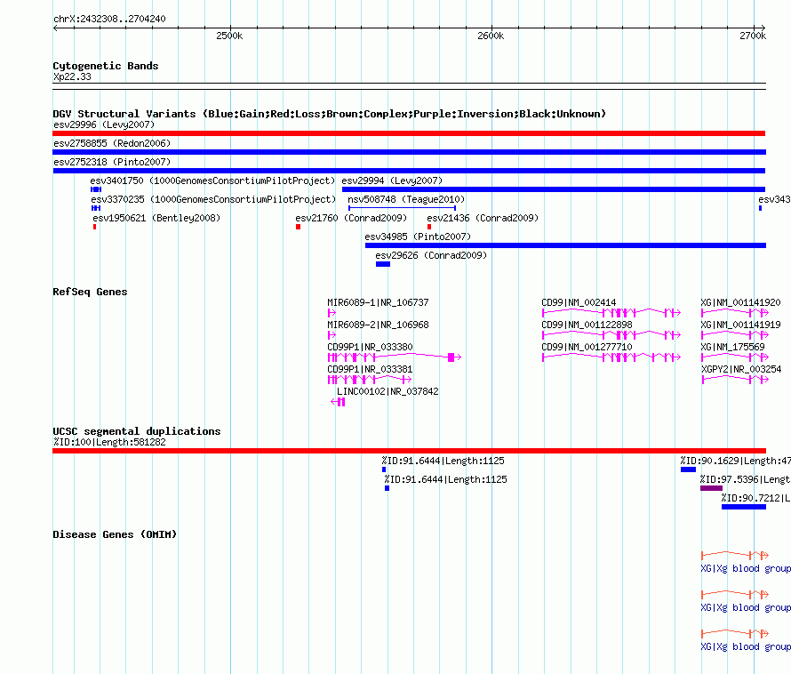Select the esv2752318 (Pinto2007) blue bar
Image resolution: width=791 pixels, height=674 pixels.
[409, 171]
